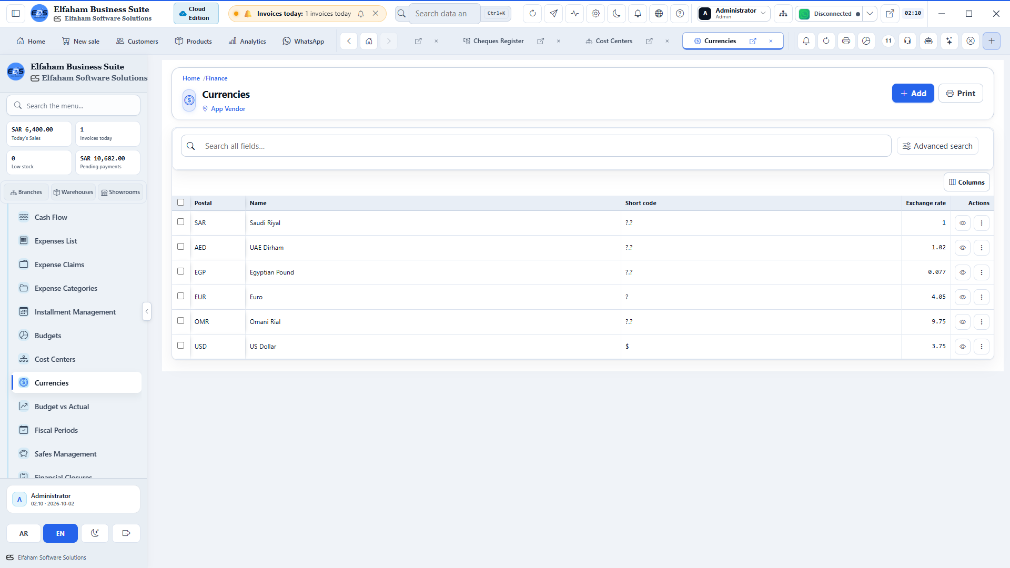The width and height of the screenshot is (1010, 568).
Task: Click the activity pulse icon
Action: pyautogui.click(x=574, y=14)
